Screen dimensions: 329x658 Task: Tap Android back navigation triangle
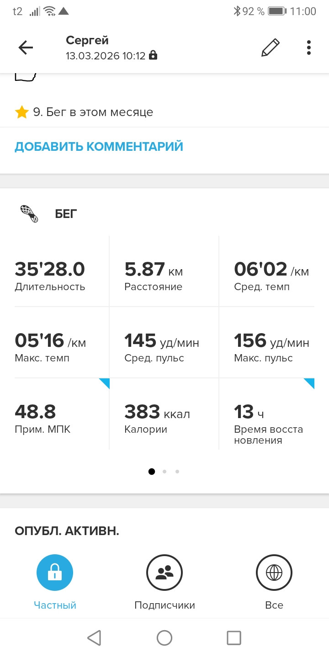pyautogui.click(x=94, y=638)
